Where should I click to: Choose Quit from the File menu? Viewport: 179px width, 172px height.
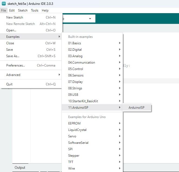click(x=31, y=84)
